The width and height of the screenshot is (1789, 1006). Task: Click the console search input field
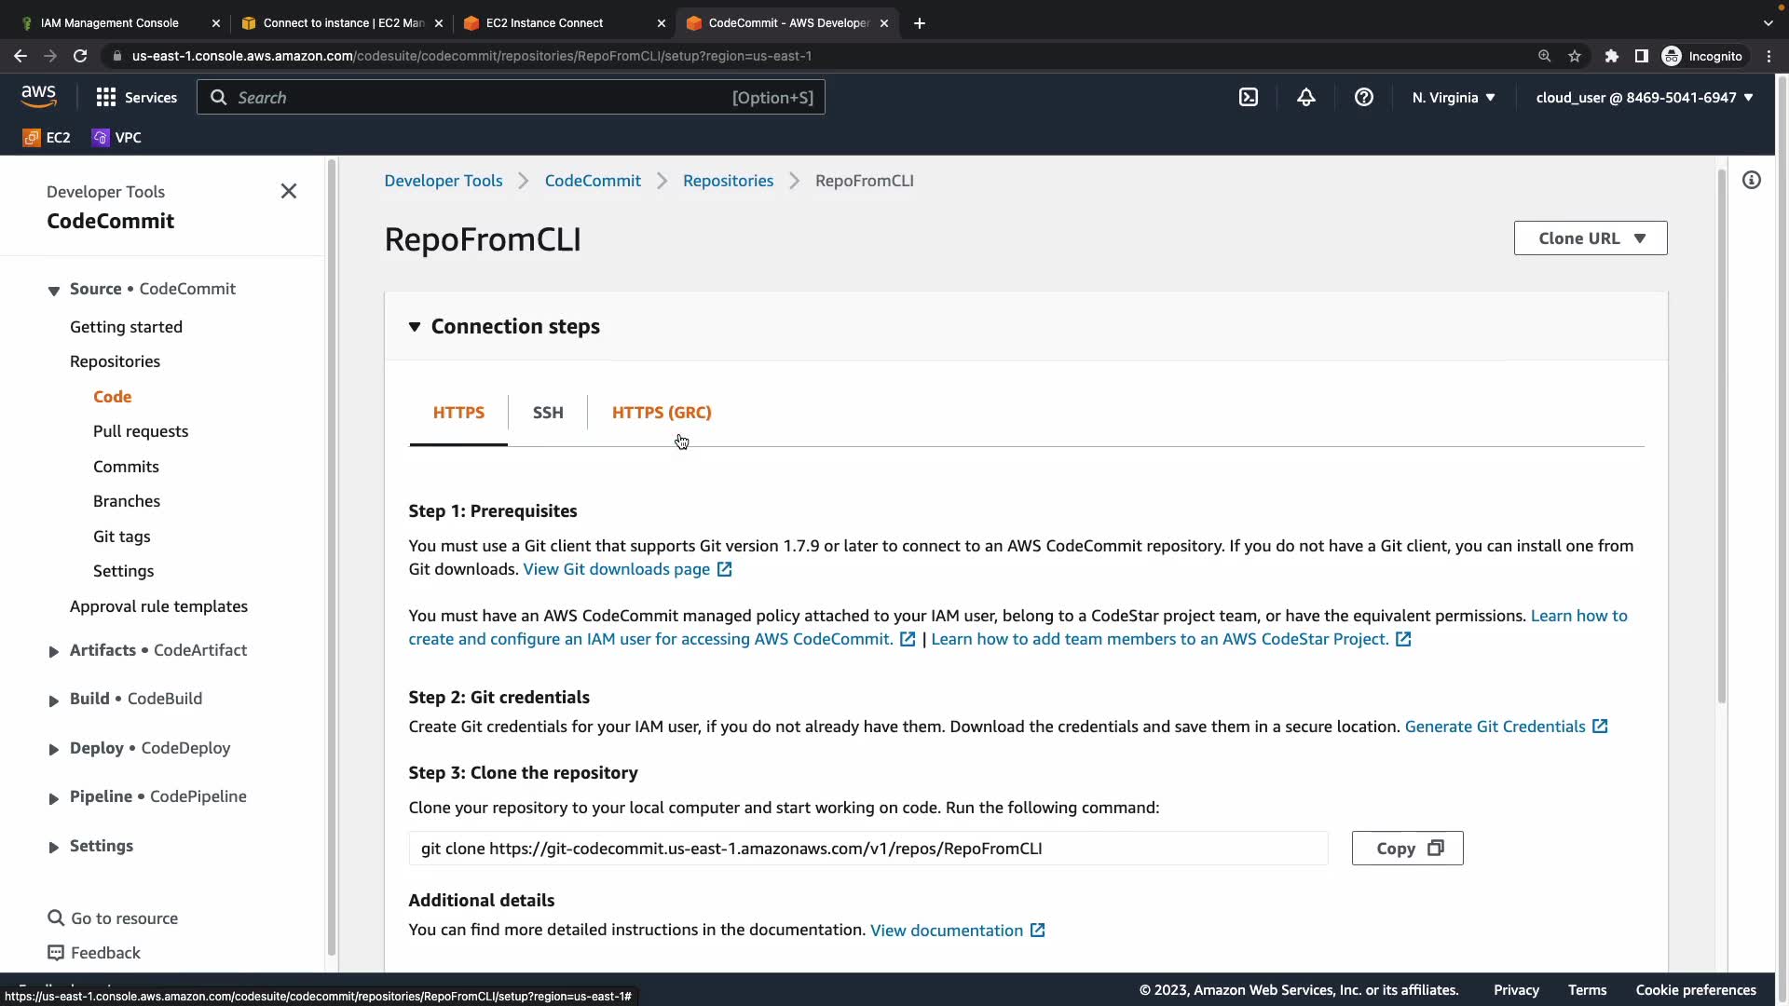[x=485, y=98]
